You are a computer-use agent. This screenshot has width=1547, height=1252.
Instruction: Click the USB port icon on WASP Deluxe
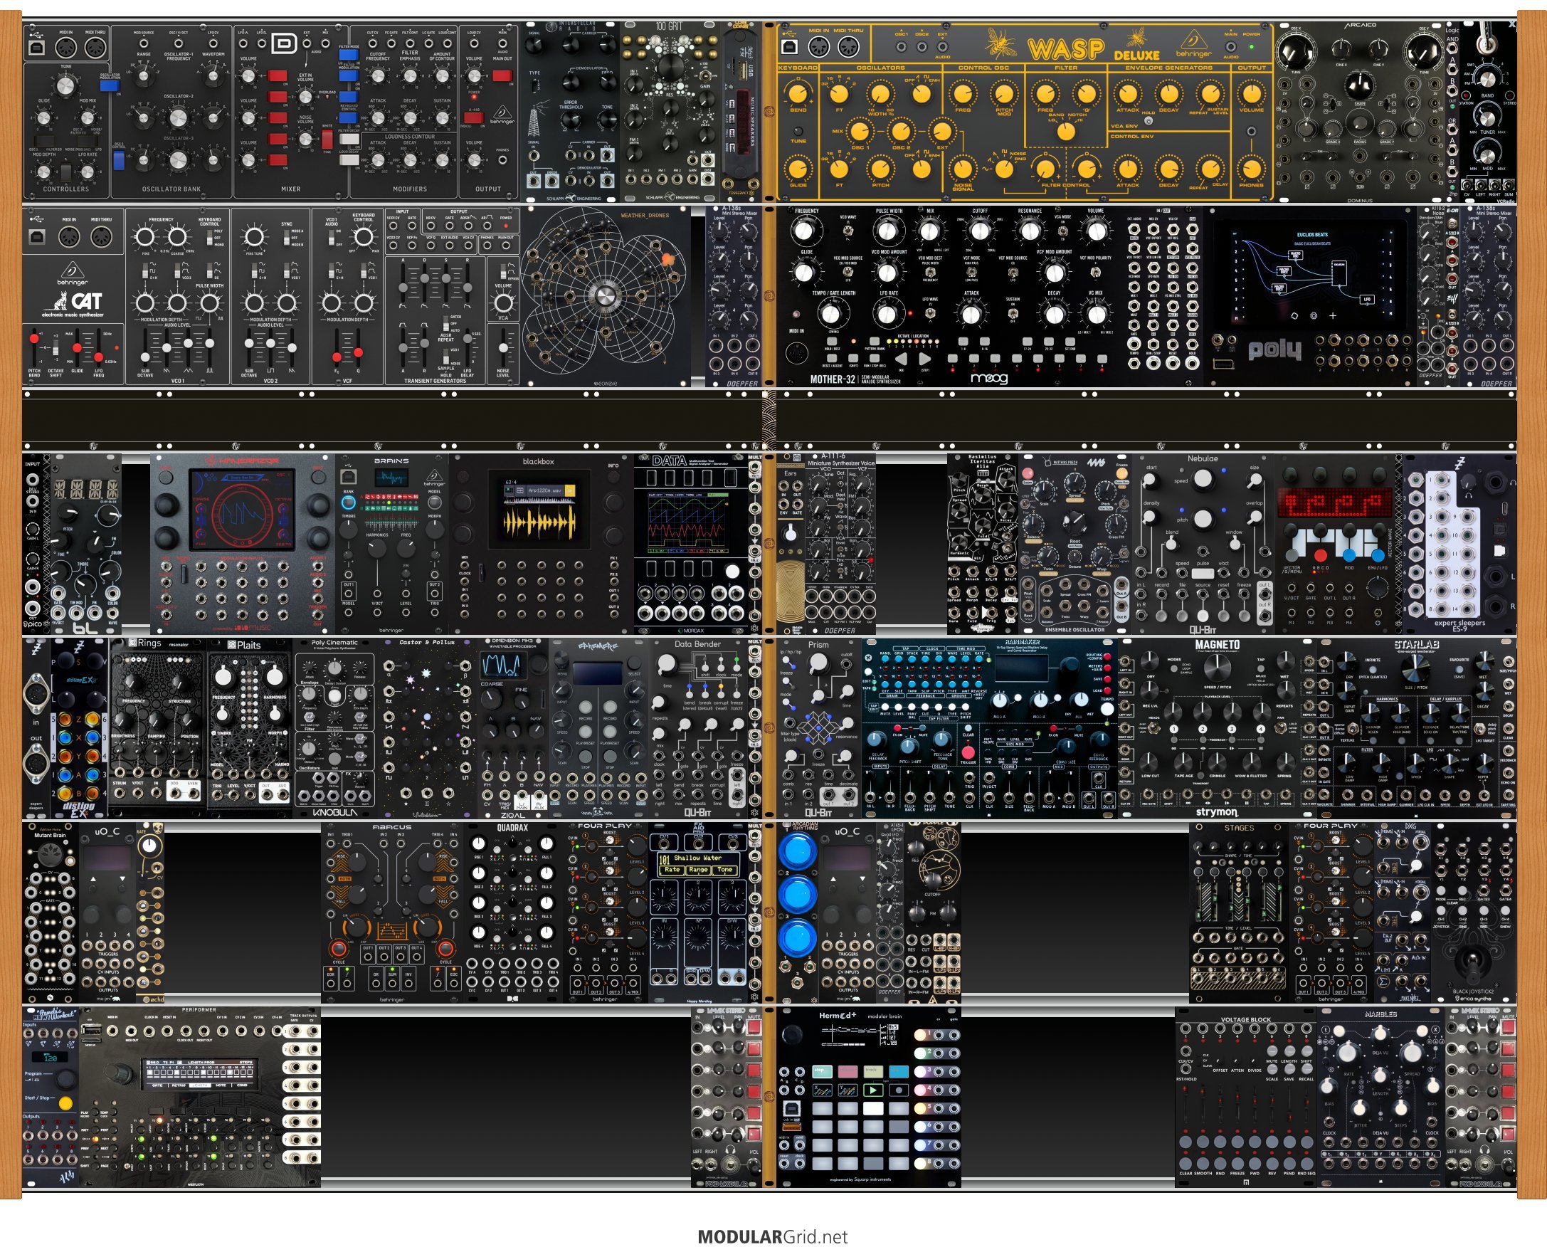point(789,47)
